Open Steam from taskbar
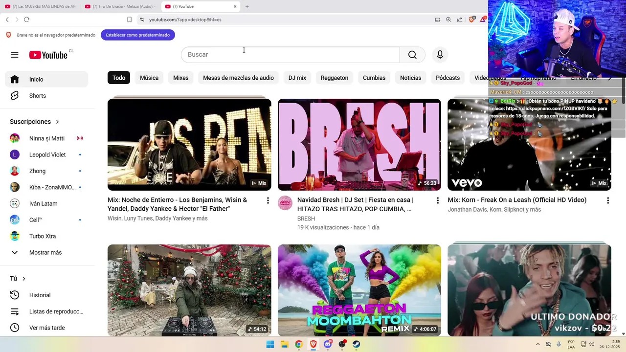626x352 pixels. coord(357,344)
